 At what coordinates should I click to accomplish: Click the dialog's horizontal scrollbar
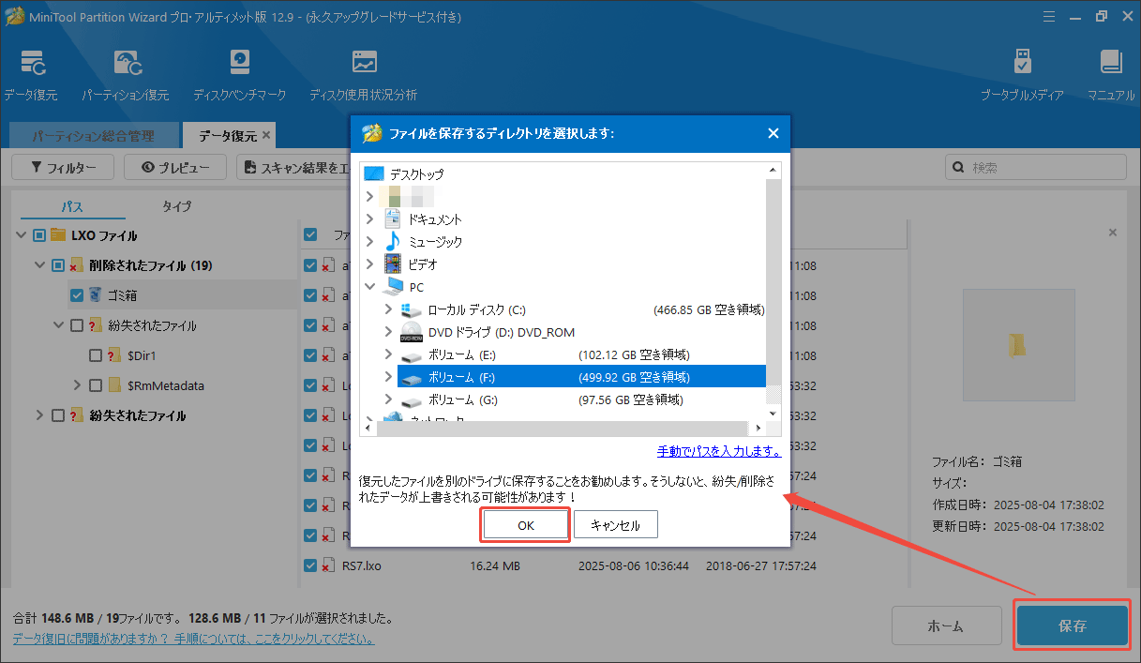[x=564, y=429]
